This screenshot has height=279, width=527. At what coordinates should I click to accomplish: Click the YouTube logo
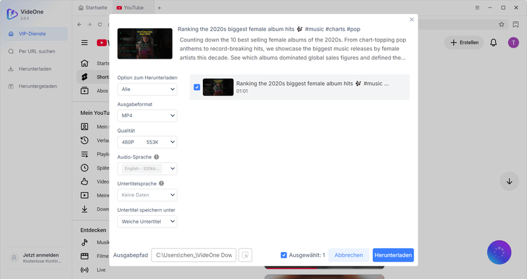[103, 42]
